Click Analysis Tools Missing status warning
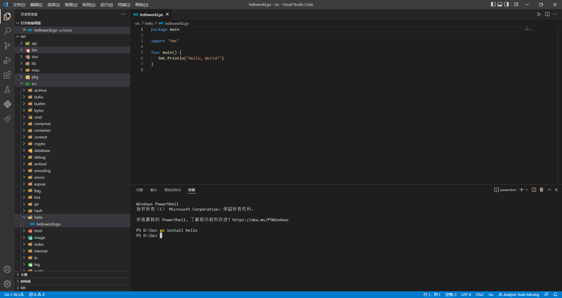 (x=519, y=294)
